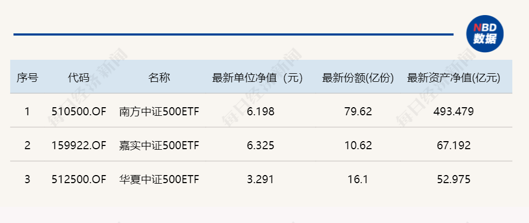Select the net asset value 67.192 cell
Image resolution: width=529 pixels, height=223 pixels.
point(454,145)
